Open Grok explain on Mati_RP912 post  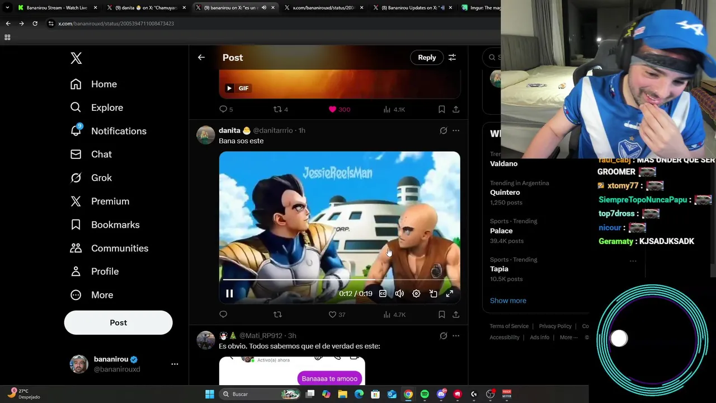(443, 336)
